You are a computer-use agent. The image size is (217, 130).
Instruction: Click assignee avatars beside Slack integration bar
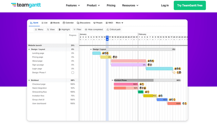pyautogui.click(x=143, y=88)
